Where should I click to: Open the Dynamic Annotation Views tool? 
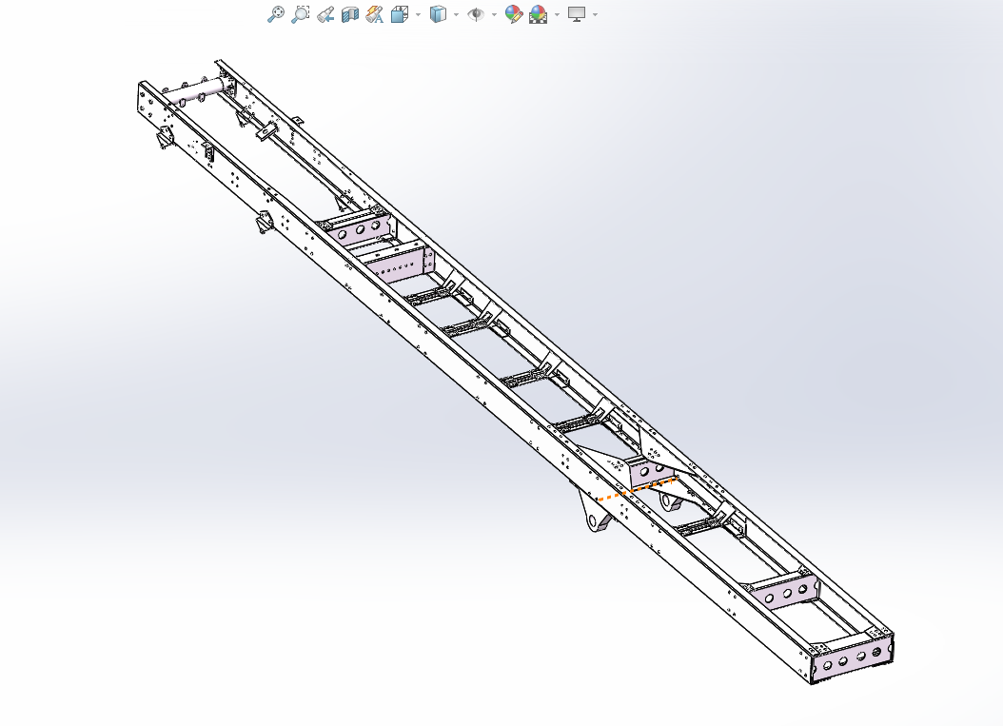click(375, 14)
